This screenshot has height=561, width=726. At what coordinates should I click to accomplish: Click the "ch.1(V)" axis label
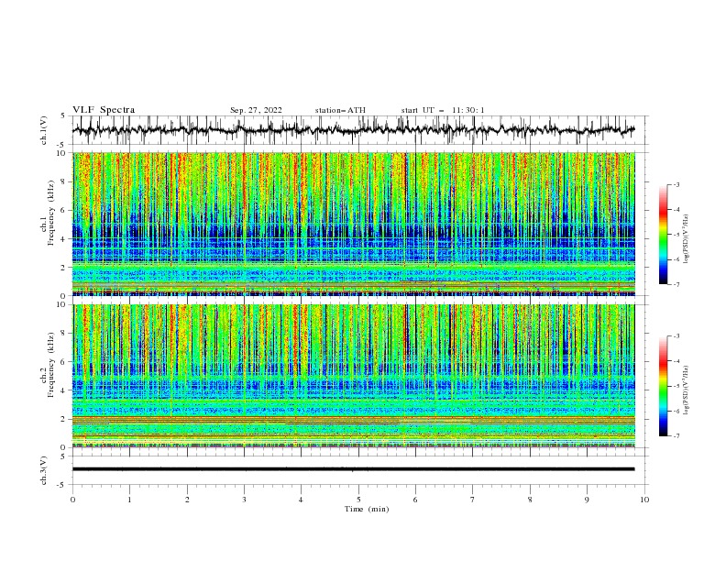(x=44, y=130)
